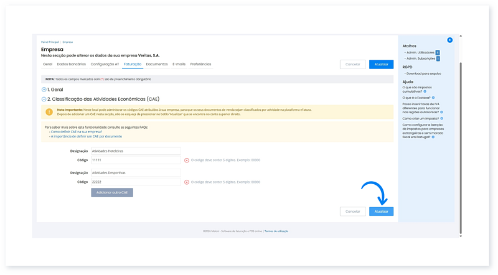
Task: Click the error icon next to code 22222
Action: [187, 182]
